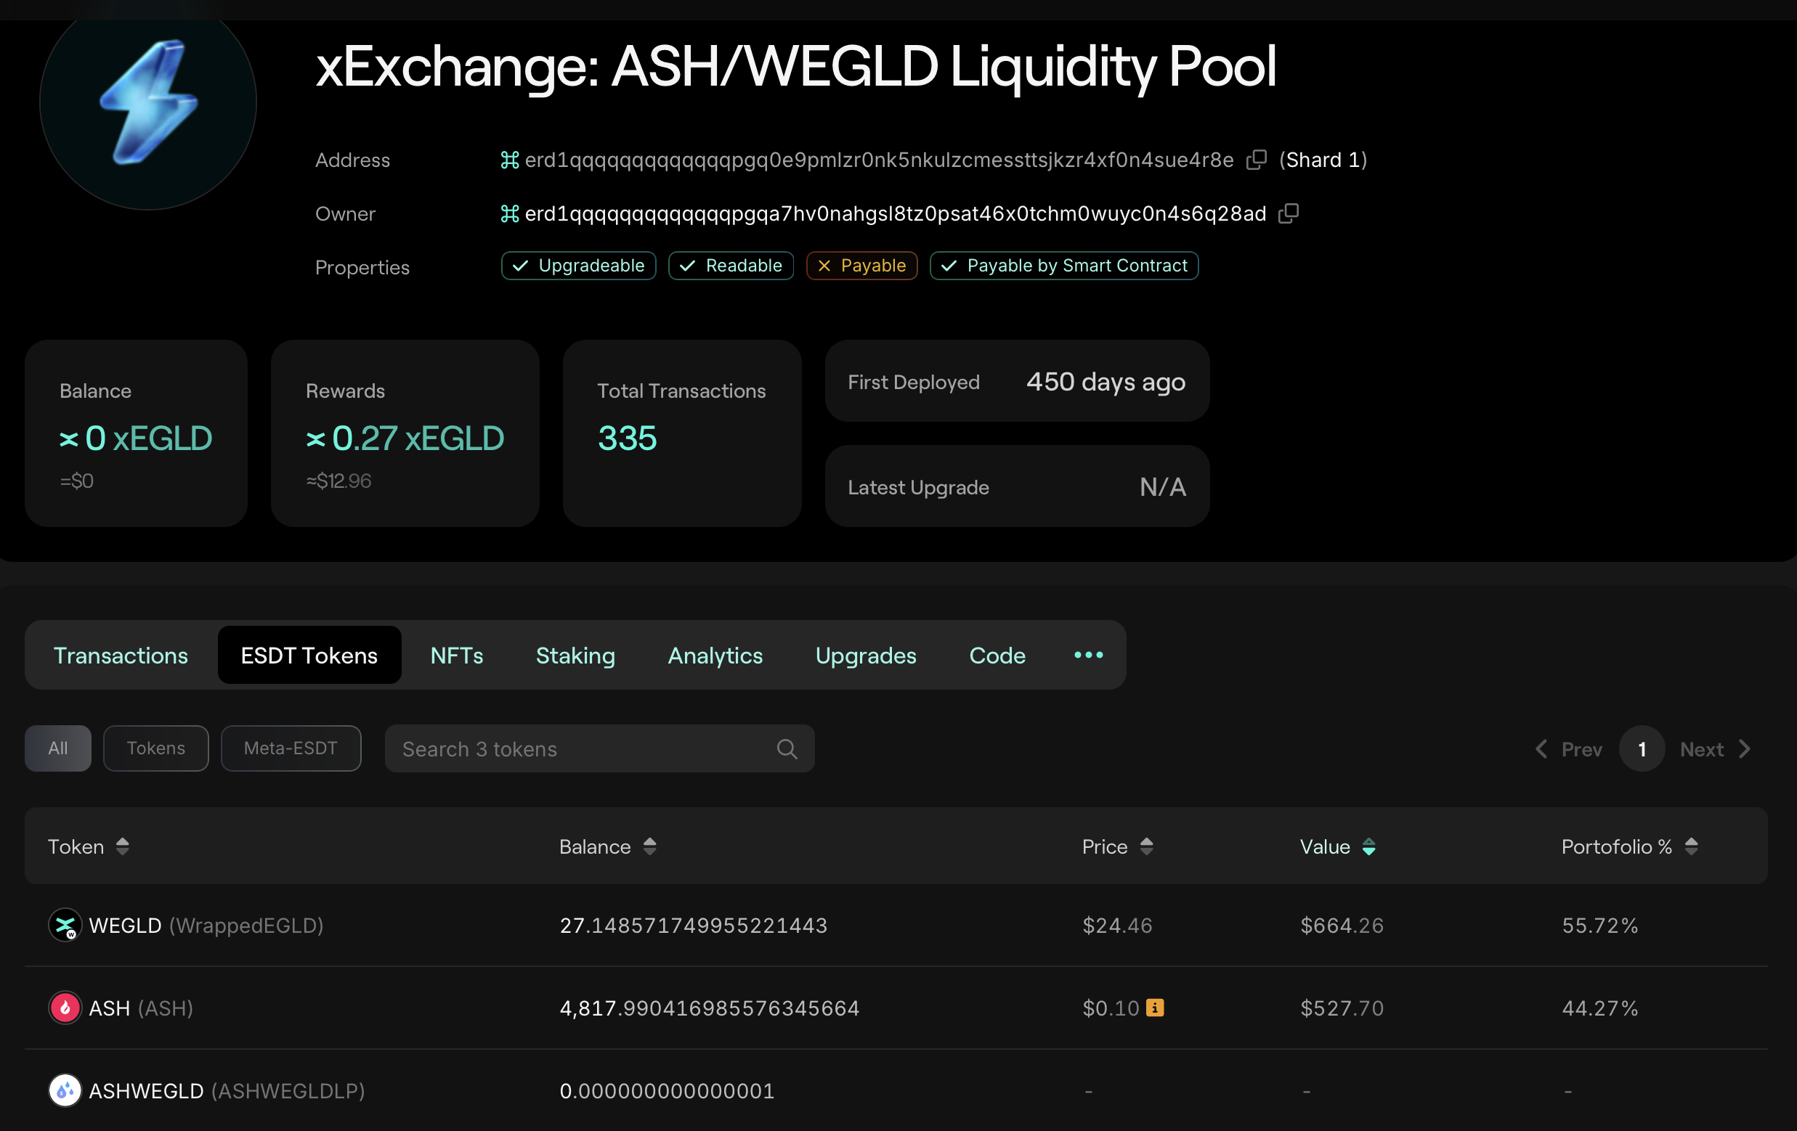Screen dimensions: 1797x1131
Task: Click the WEGLD token icon
Action: pos(65,925)
